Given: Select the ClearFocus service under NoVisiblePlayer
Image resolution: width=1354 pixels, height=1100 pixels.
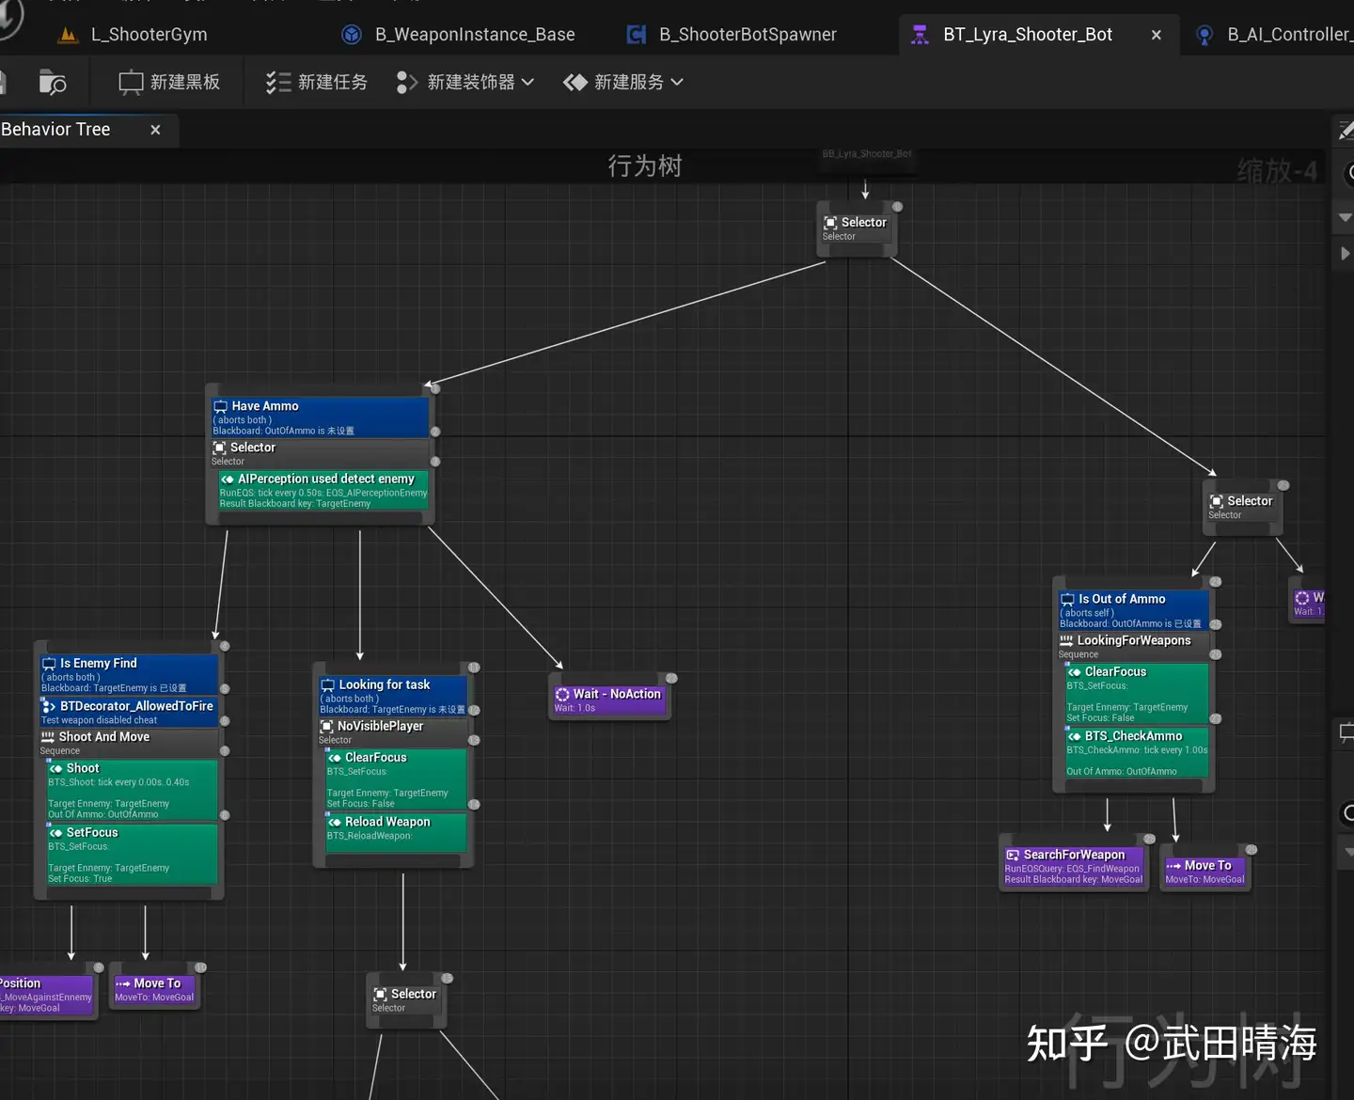Looking at the screenshot, I should point(396,779).
